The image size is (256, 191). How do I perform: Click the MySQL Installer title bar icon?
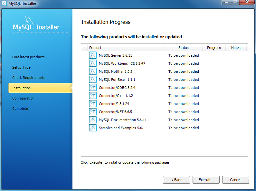pos(4,3)
